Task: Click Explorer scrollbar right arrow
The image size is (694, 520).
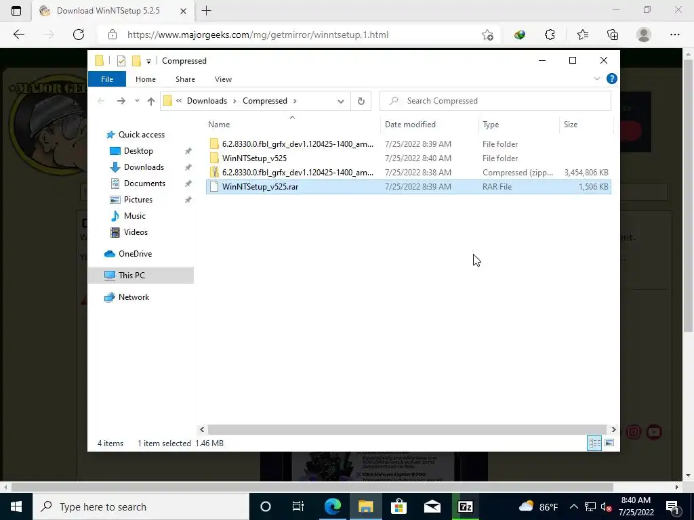Action: click(x=613, y=429)
